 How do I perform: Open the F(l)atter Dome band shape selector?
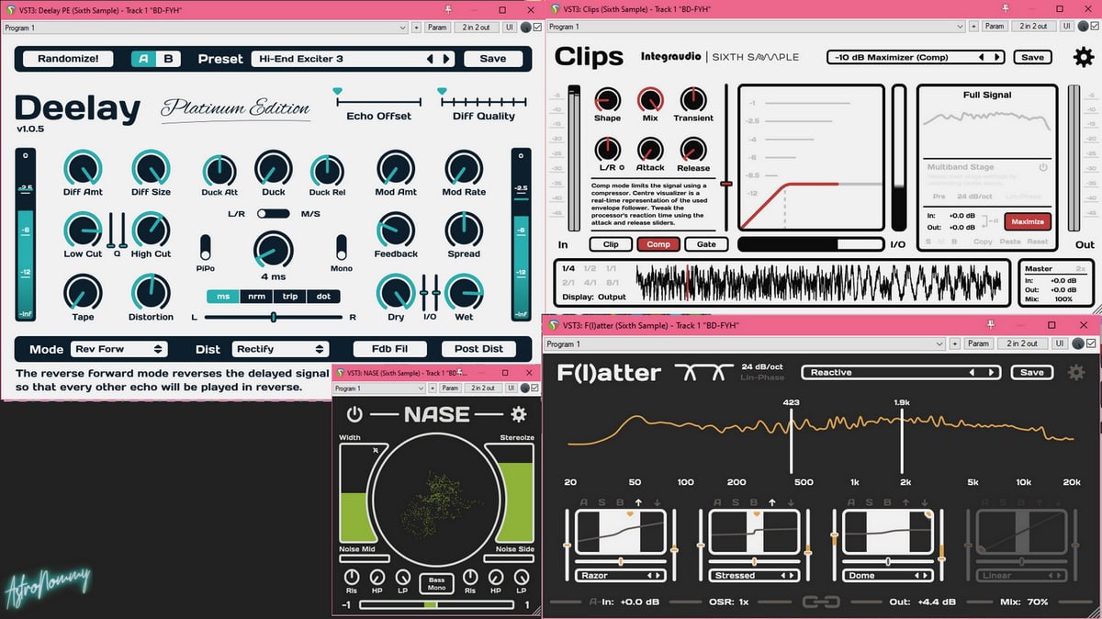point(886,576)
